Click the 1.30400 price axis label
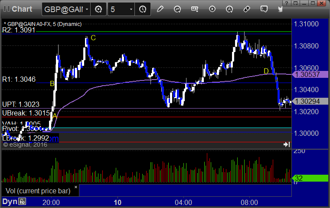 (x=306, y=90)
